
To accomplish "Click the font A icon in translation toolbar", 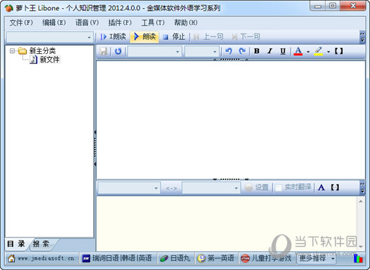I will [322, 188].
